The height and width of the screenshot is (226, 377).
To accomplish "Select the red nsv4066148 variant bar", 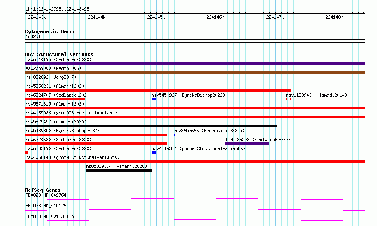I will (x=195, y=162).
